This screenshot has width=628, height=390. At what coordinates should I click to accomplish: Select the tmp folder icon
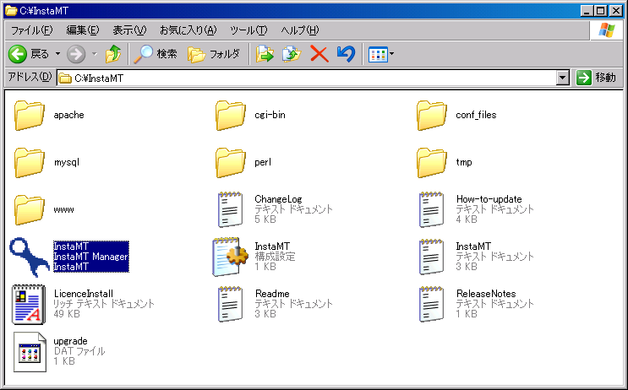point(431,163)
